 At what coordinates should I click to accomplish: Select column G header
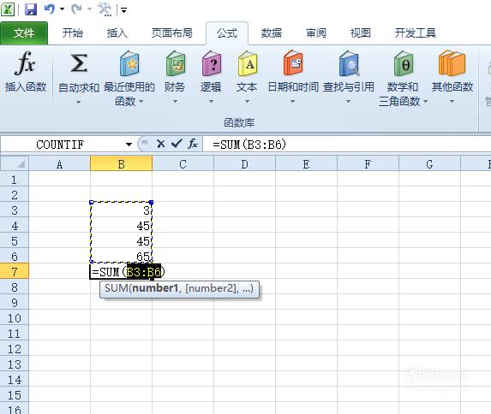point(429,163)
